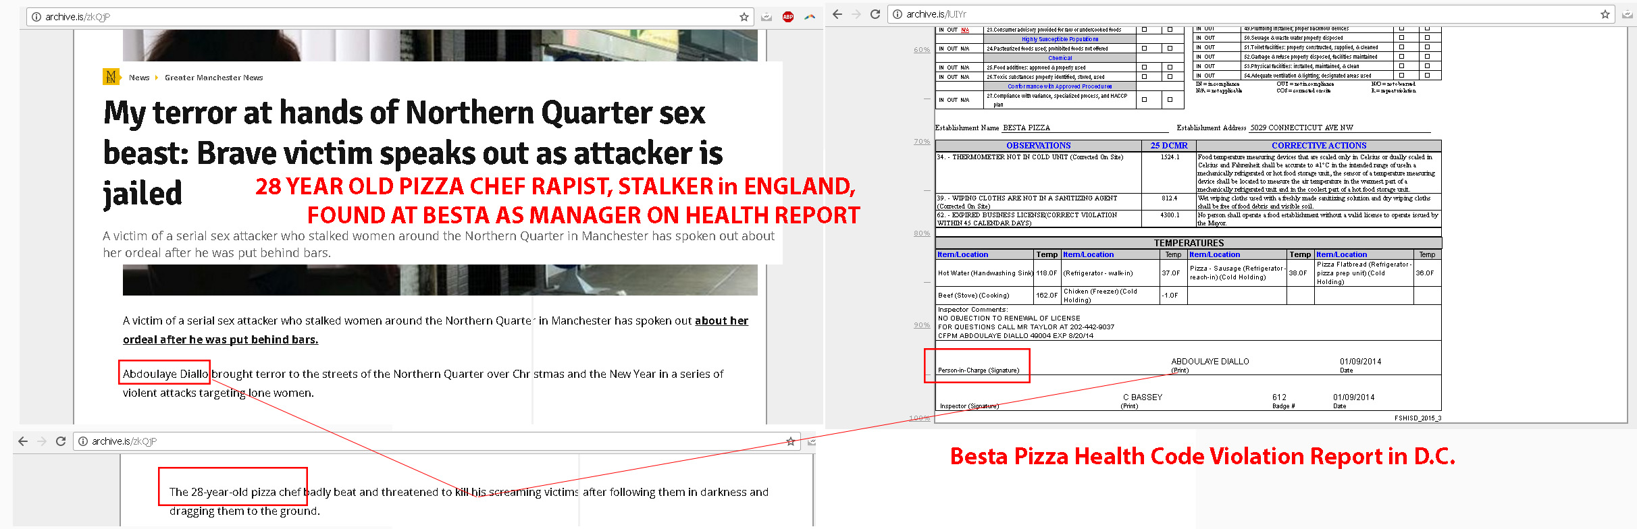Jump to the 80% page marker
The width and height of the screenshot is (1637, 529).
[x=922, y=233]
